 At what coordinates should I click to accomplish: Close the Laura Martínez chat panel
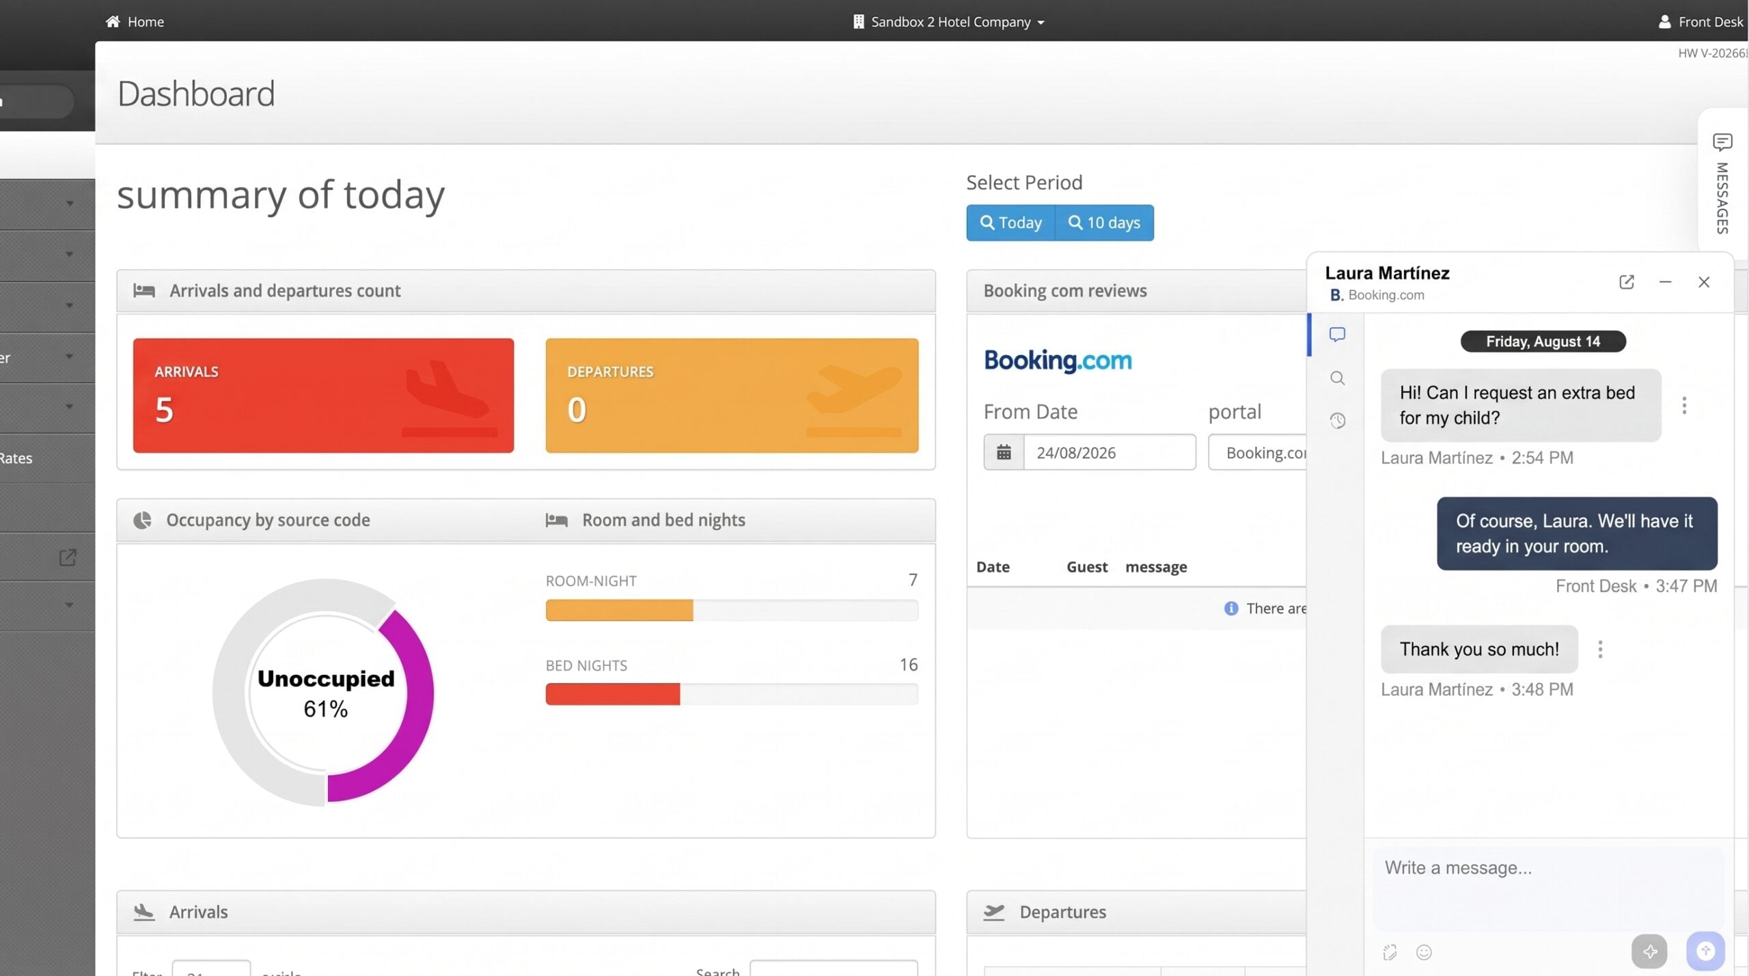(1704, 282)
